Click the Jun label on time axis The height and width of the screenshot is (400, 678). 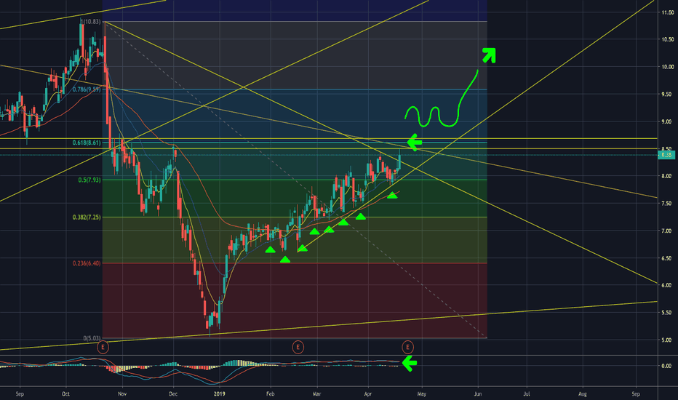tap(478, 394)
